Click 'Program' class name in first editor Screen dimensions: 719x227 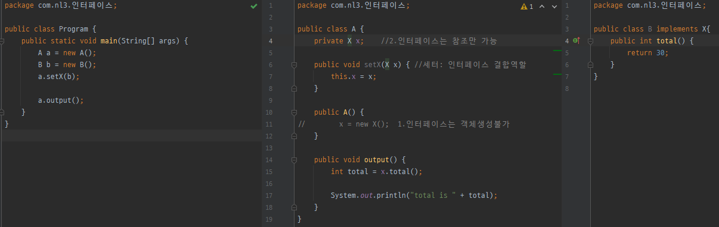tap(73, 29)
